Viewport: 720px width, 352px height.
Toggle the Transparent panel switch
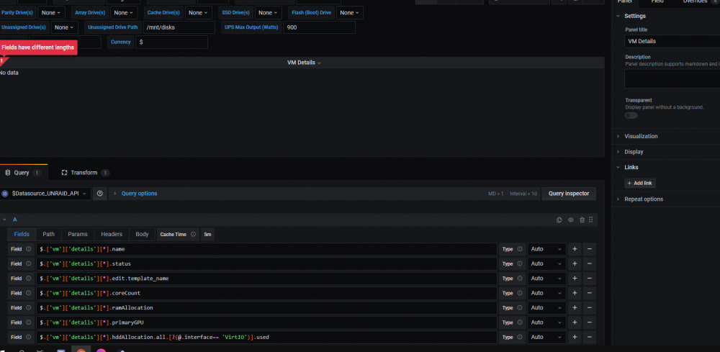(631, 116)
